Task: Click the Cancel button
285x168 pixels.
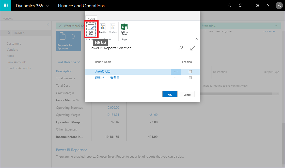Action: click(187, 95)
